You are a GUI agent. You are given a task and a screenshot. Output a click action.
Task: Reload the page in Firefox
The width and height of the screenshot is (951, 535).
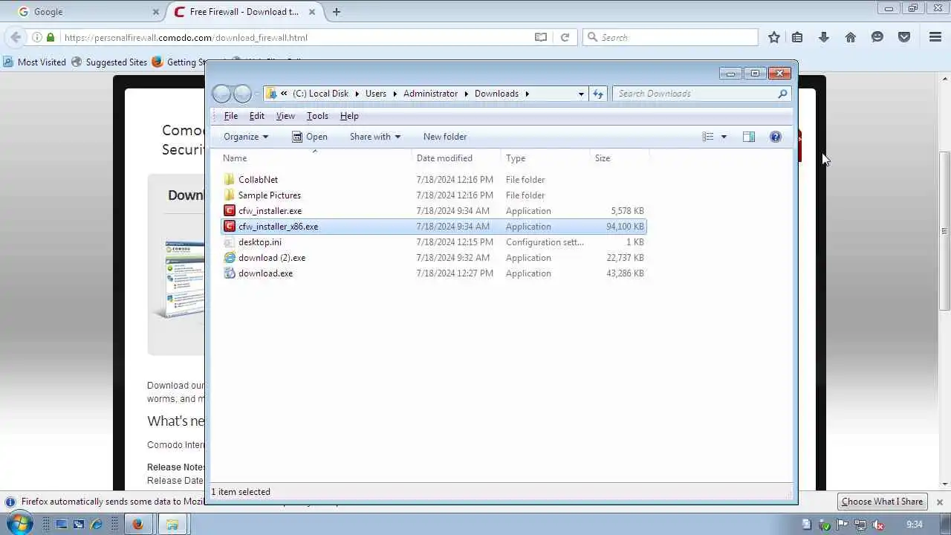tap(565, 37)
